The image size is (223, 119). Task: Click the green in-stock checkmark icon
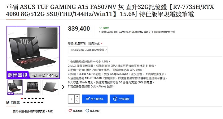pos(101,28)
